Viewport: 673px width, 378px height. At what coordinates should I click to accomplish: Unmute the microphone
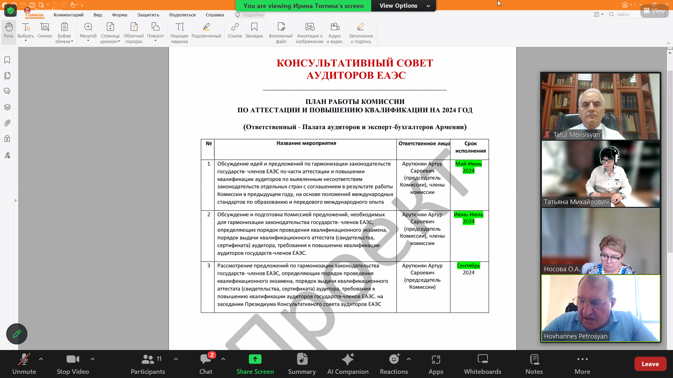(24, 364)
